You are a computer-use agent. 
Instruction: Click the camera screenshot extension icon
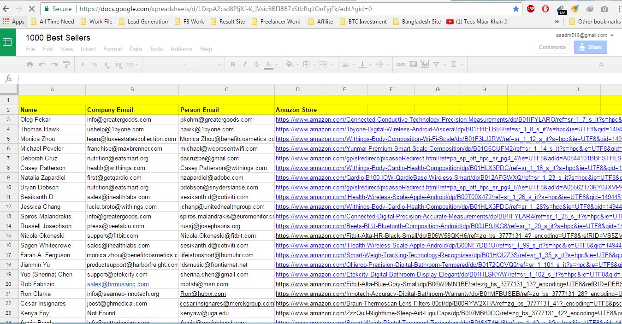tap(604, 9)
